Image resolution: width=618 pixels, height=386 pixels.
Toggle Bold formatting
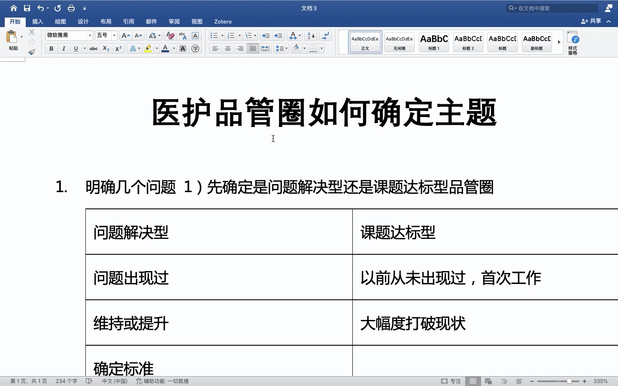(x=51, y=48)
